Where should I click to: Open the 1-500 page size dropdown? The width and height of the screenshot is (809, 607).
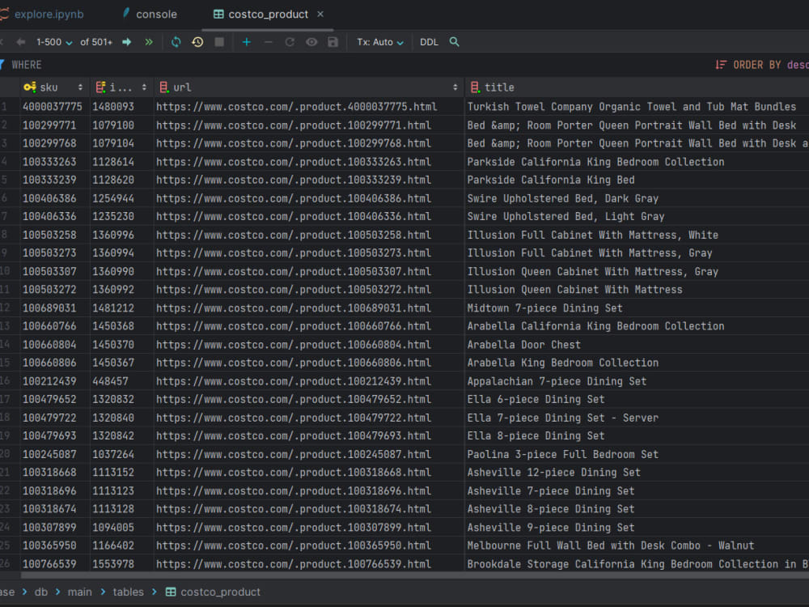(x=54, y=42)
